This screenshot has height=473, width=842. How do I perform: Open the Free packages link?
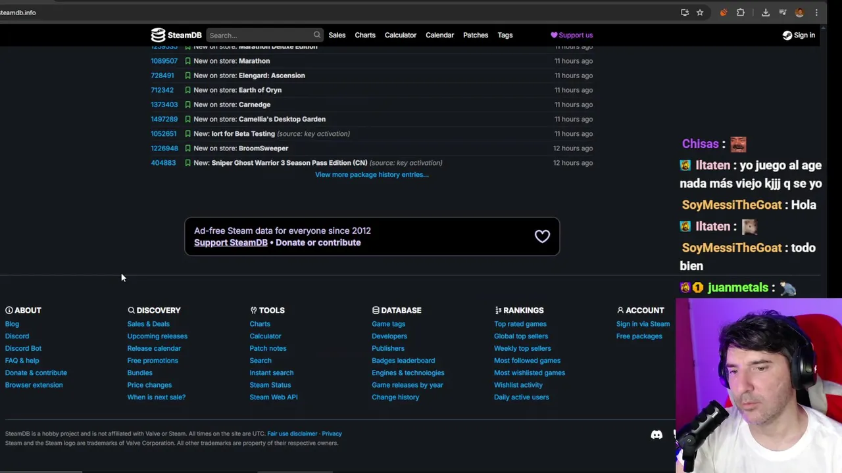[639, 336]
